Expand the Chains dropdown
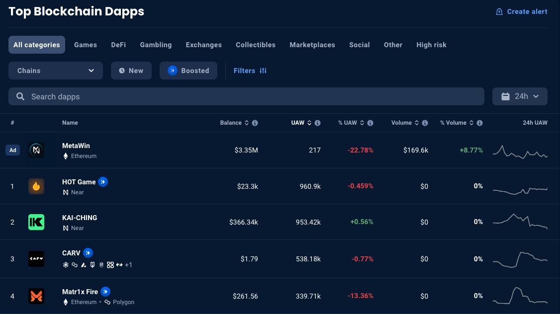The height and width of the screenshot is (314, 560). tap(56, 71)
